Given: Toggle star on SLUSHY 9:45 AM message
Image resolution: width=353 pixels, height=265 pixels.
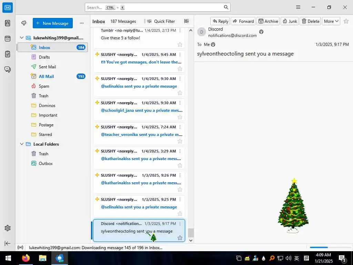Looking at the screenshot, I should [180, 69].
